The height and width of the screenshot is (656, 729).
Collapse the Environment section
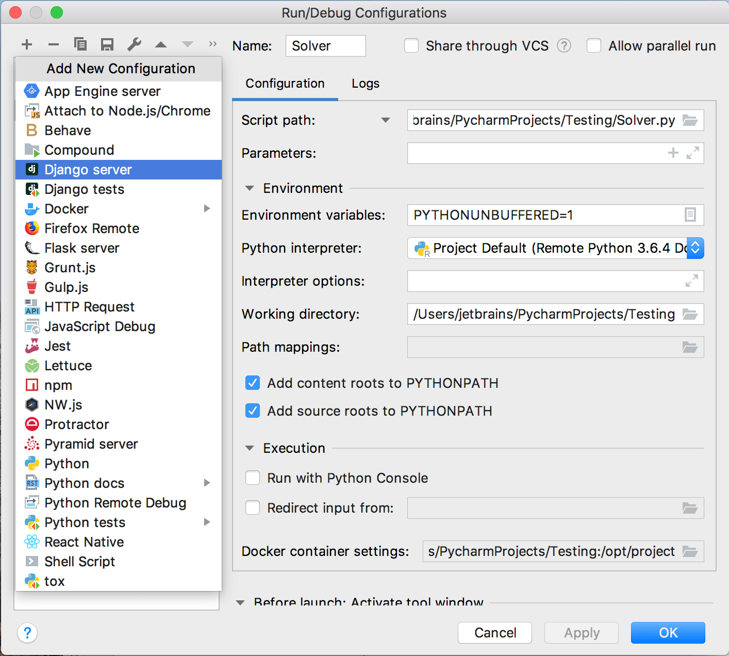(x=250, y=189)
